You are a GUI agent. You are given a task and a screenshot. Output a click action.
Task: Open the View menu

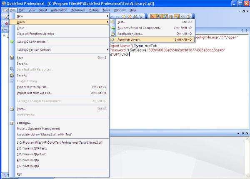tap(32, 10)
